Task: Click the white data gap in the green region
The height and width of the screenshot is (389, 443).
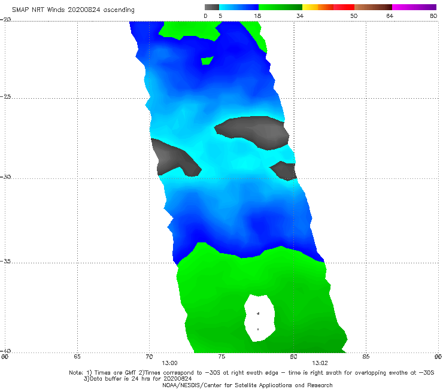Action: (x=260, y=318)
